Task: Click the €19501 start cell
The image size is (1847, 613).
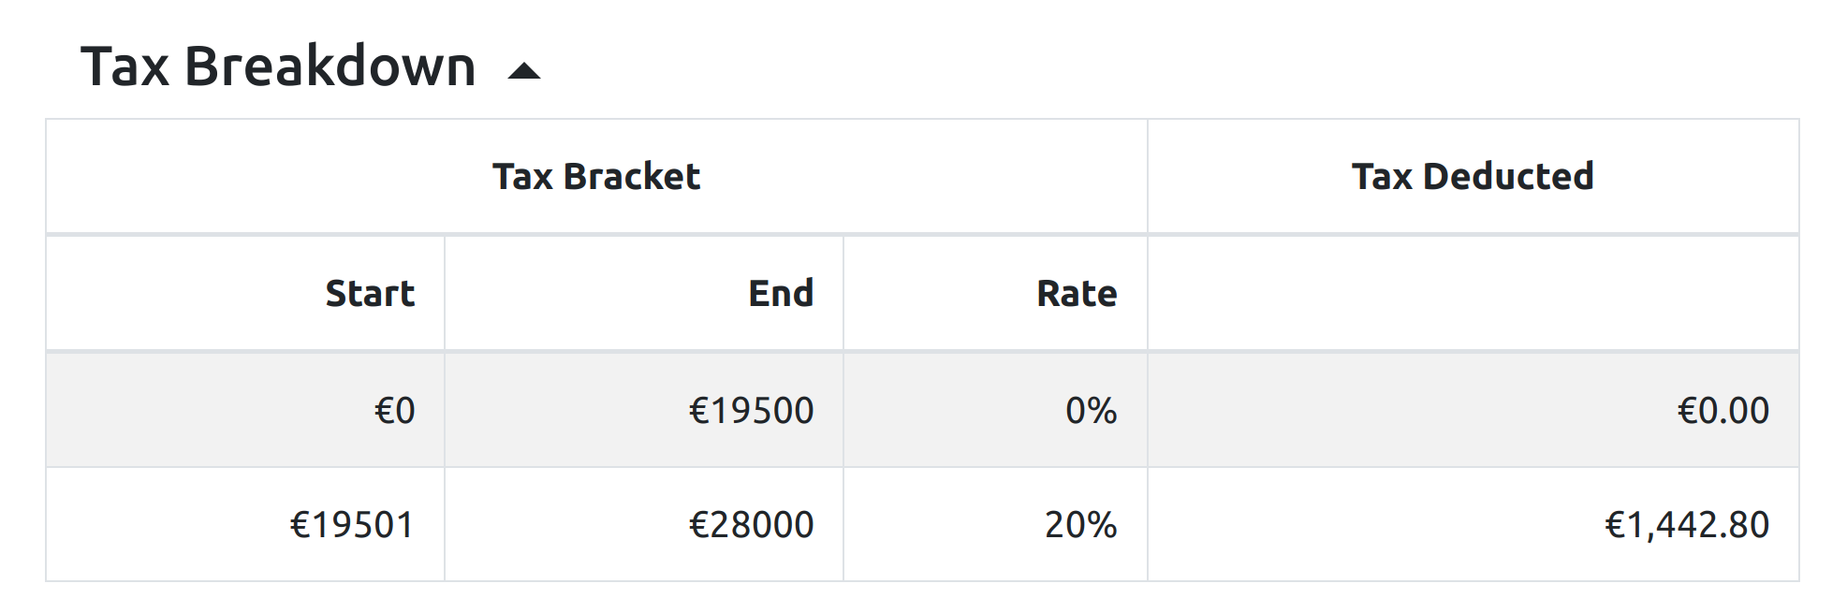Action: click(351, 525)
